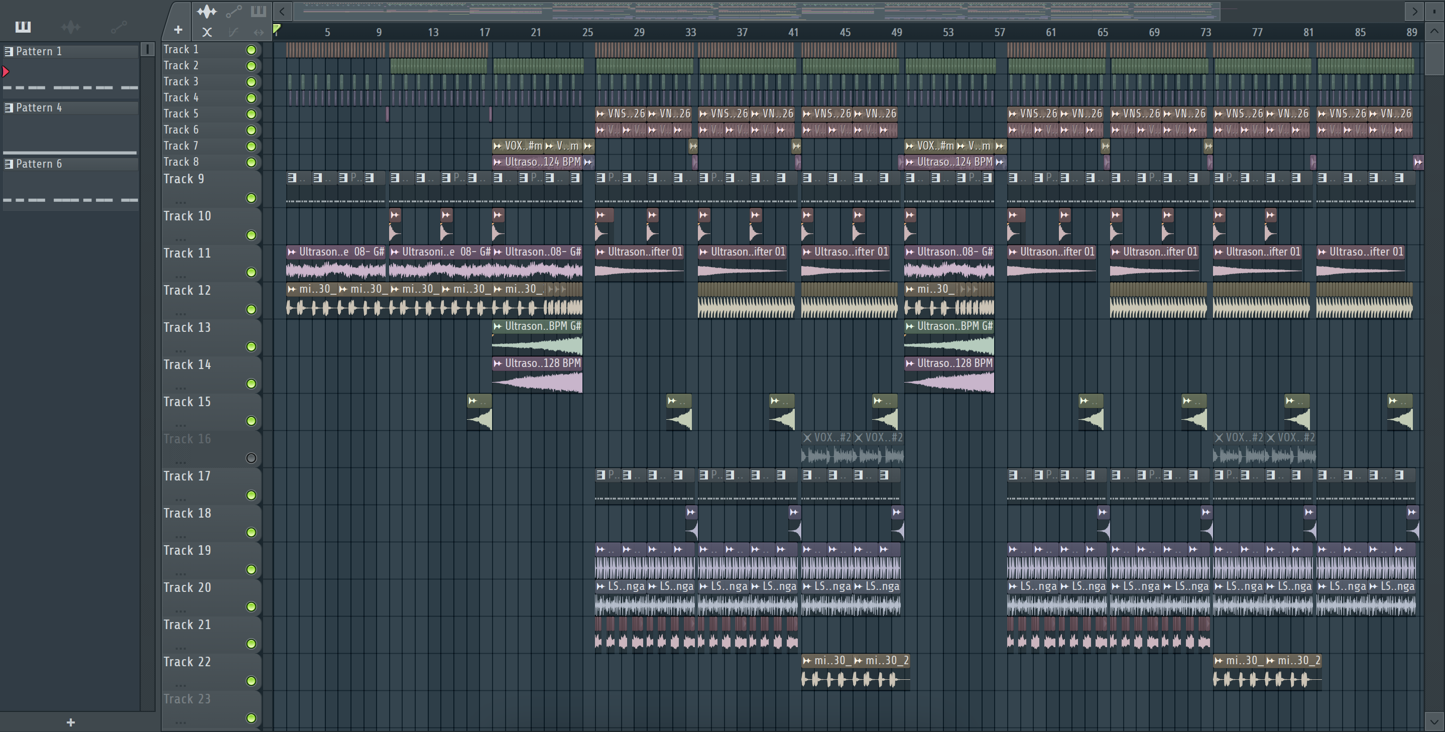Toggle the Track 12 mute LED
The height and width of the screenshot is (732, 1445).
pos(252,310)
